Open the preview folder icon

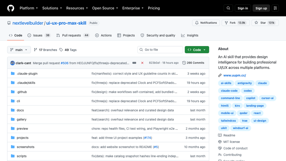[13, 128]
